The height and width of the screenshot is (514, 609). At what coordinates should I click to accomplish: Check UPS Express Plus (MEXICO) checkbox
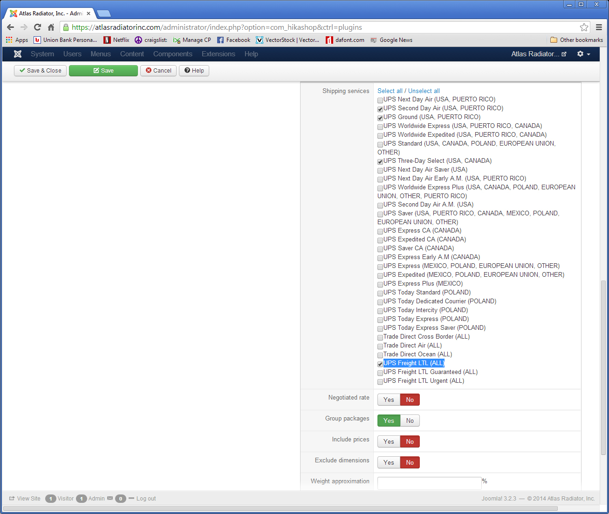(380, 284)
